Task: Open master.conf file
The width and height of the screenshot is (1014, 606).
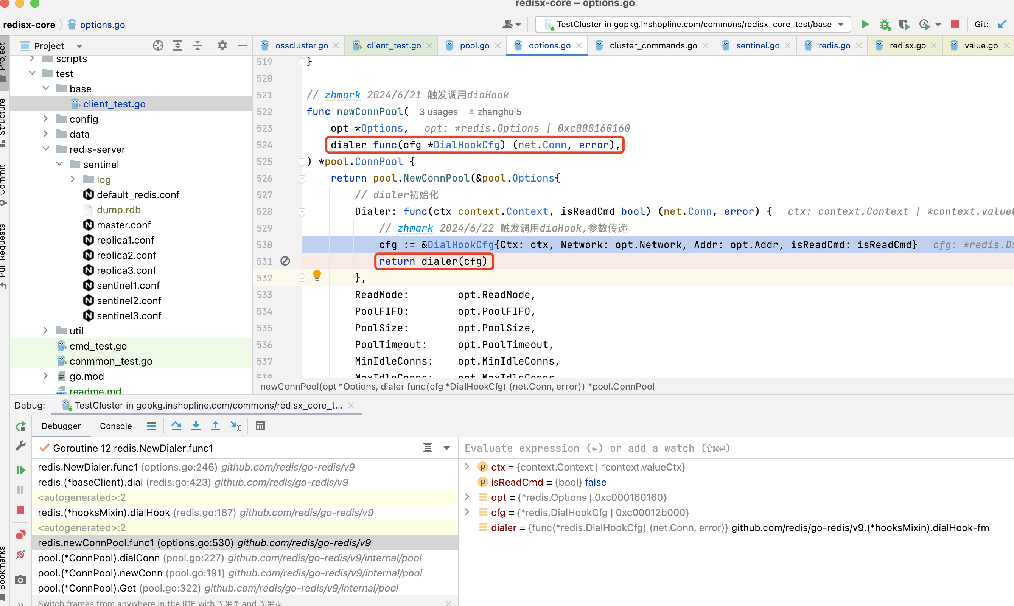Action: point(124,225)
